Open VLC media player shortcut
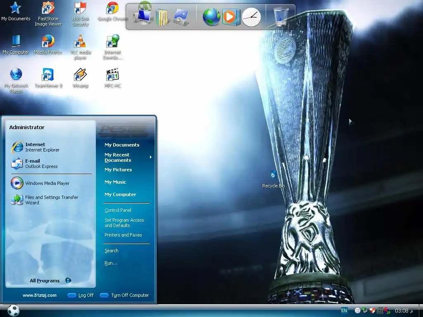 pos(80,47)
